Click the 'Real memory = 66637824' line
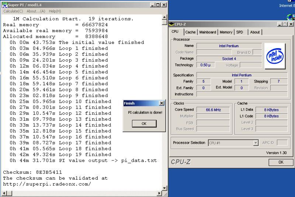The width and height of the screenshot is (295, 197). click(56, 25)
